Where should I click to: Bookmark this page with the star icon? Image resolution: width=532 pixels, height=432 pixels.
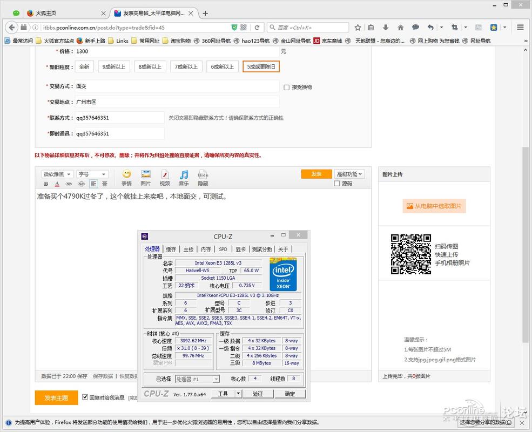coord(358,28)
